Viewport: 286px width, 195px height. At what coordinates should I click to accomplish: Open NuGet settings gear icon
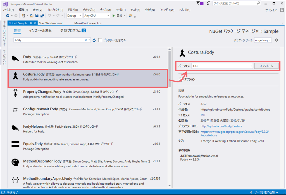(277, 40)
